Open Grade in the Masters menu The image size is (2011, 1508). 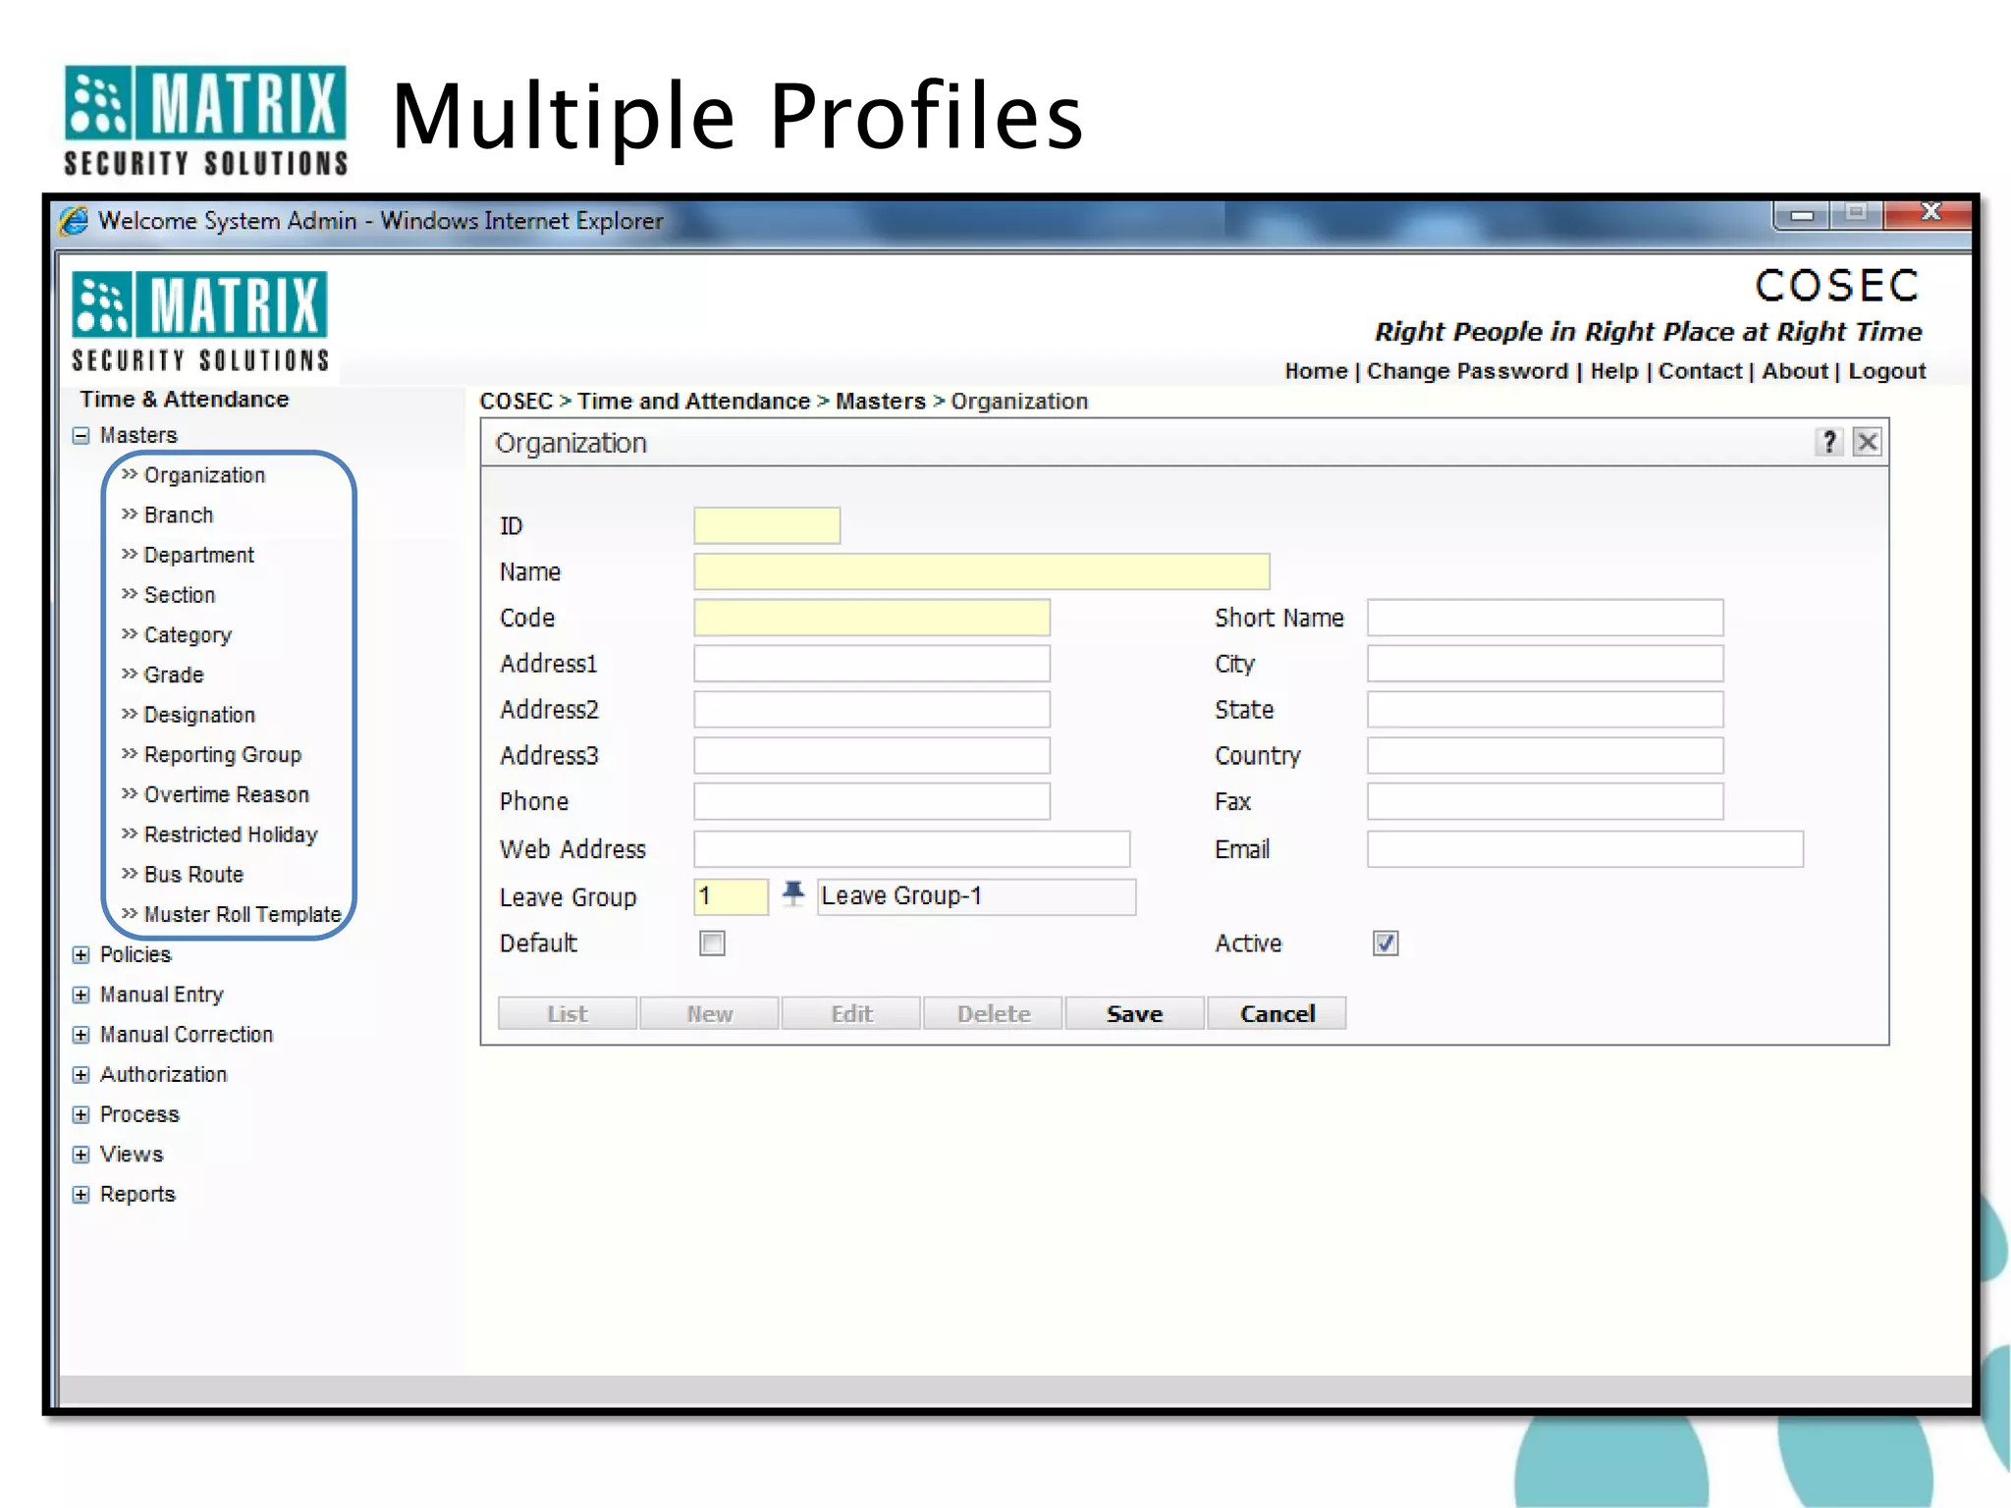click(x=174, y=674)
